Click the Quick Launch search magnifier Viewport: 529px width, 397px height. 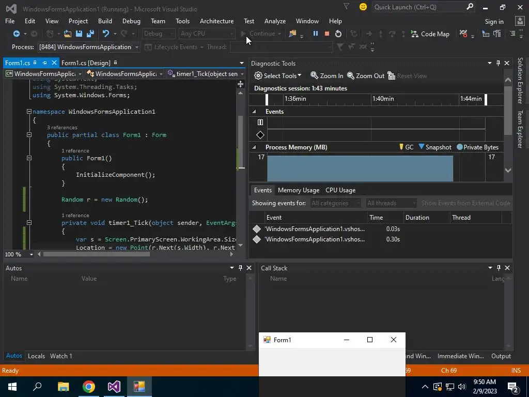point(470,7)
